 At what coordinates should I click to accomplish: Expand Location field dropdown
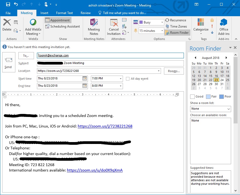point(159,71)
